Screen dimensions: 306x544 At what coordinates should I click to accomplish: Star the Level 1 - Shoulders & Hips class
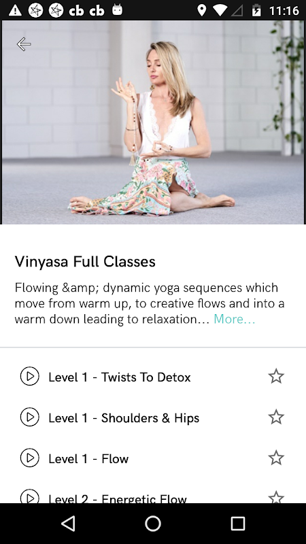click(276, 417)
